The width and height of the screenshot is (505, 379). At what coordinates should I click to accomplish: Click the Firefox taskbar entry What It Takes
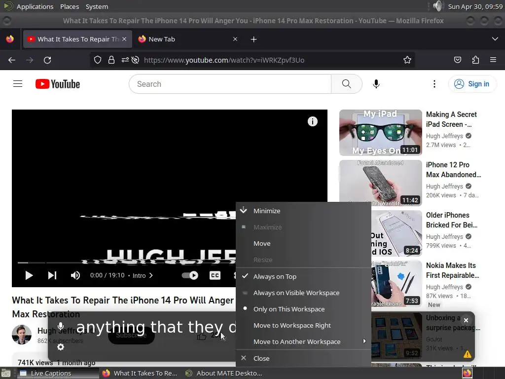[140, 373]
